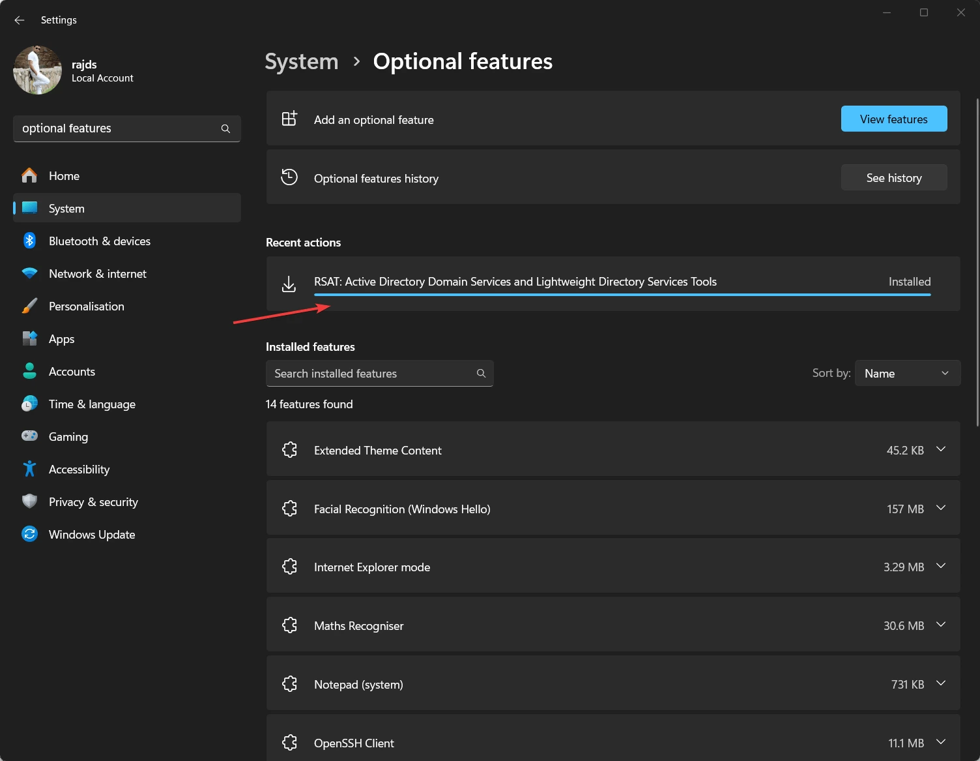Click the magnifier in Search installed features
This screenshot has height=761, width=980.
[x=481, y=373]
